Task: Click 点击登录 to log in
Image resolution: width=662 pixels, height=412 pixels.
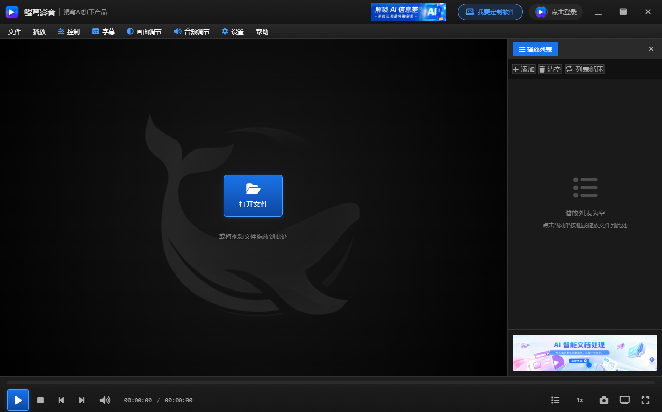Action: pos(556,11)
